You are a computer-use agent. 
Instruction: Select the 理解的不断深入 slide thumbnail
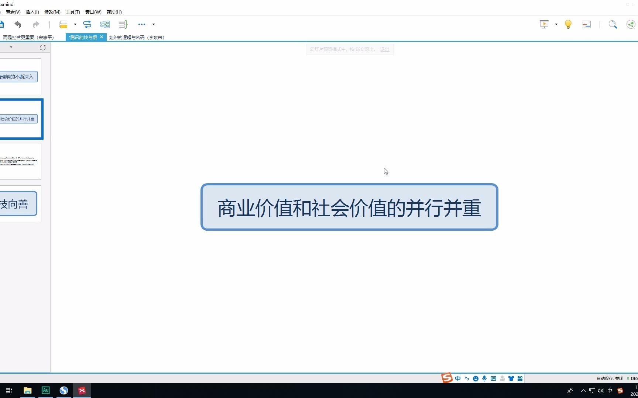click(20, 77)
